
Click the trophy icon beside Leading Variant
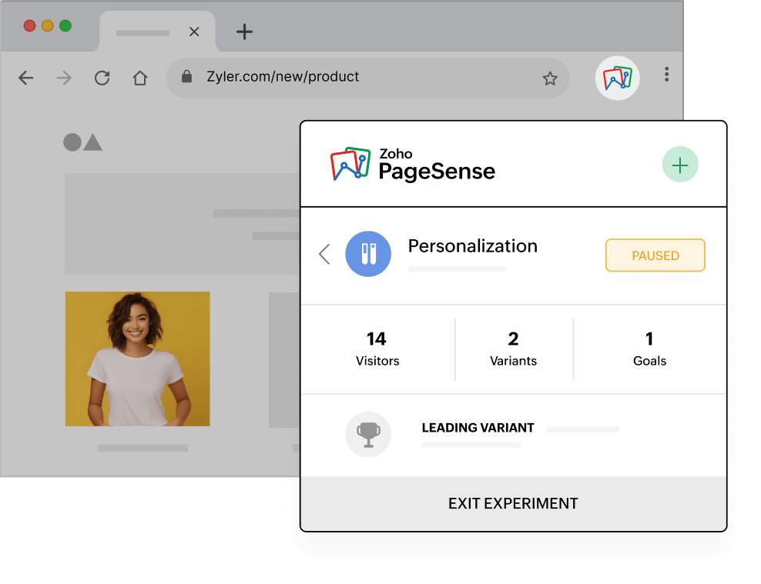(x=368, y=434)
